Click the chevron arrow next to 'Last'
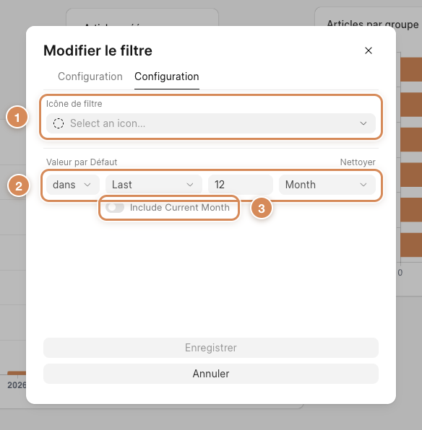The height and width of the screenshot is (430, 422). pos(190,185)
